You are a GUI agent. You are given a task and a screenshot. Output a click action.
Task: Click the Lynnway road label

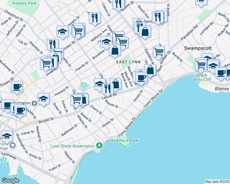pos(9,155)
